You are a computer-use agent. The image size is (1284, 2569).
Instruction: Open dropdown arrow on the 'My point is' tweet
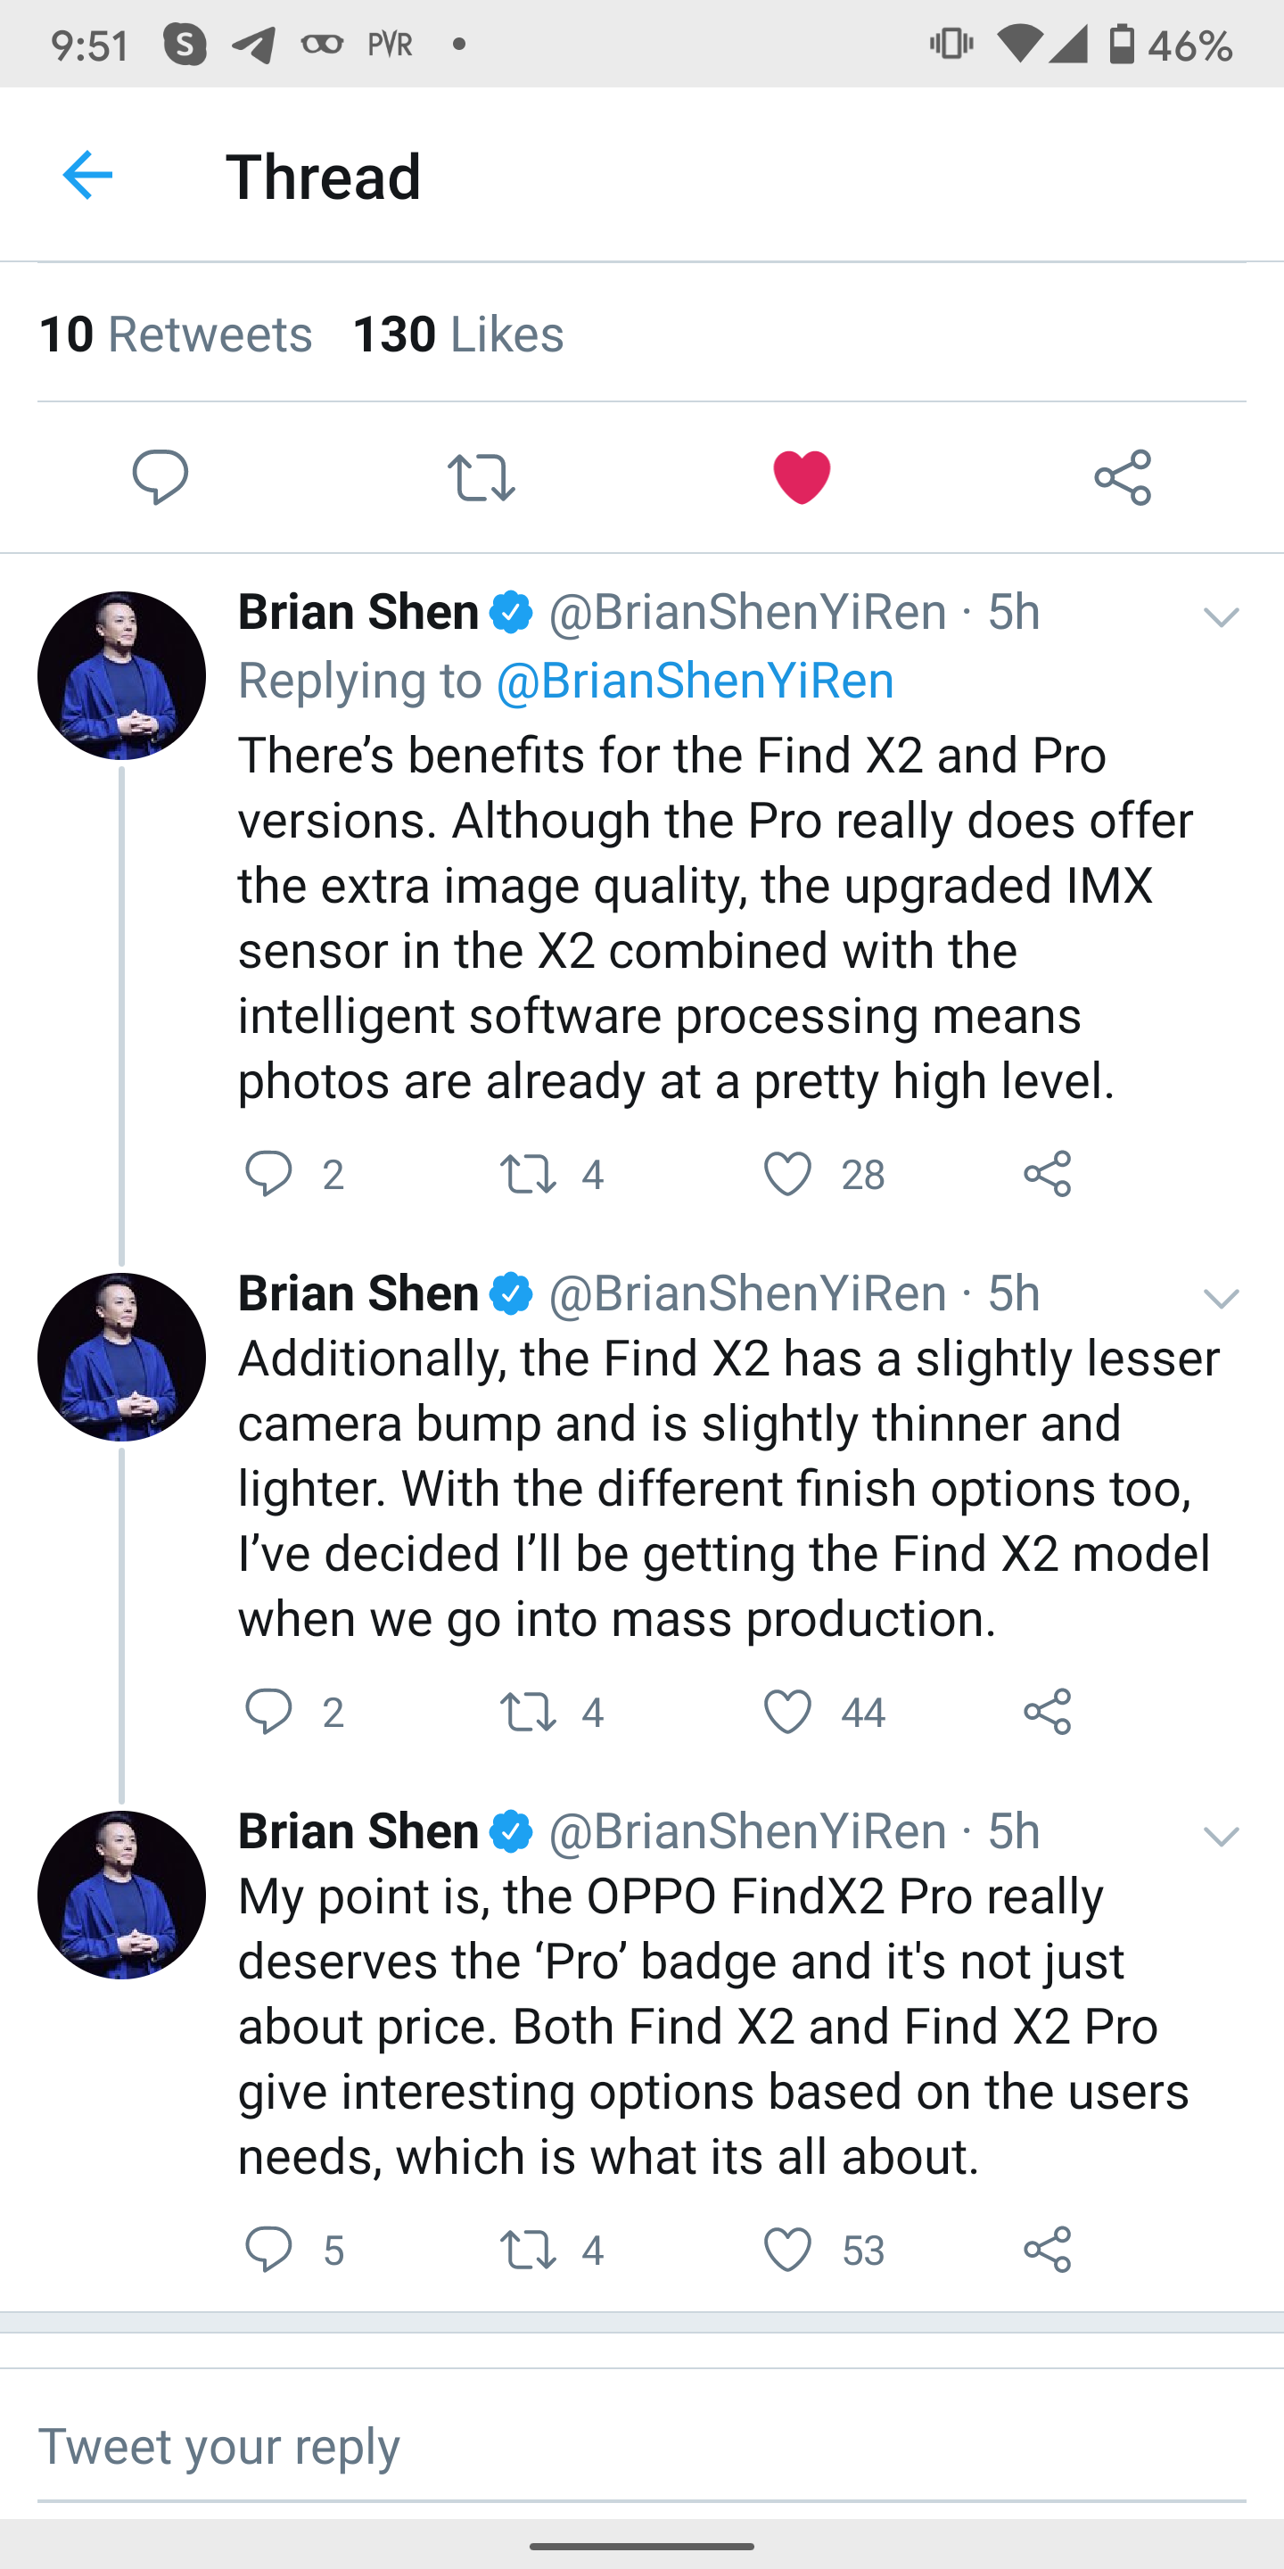point(1222,1836)
